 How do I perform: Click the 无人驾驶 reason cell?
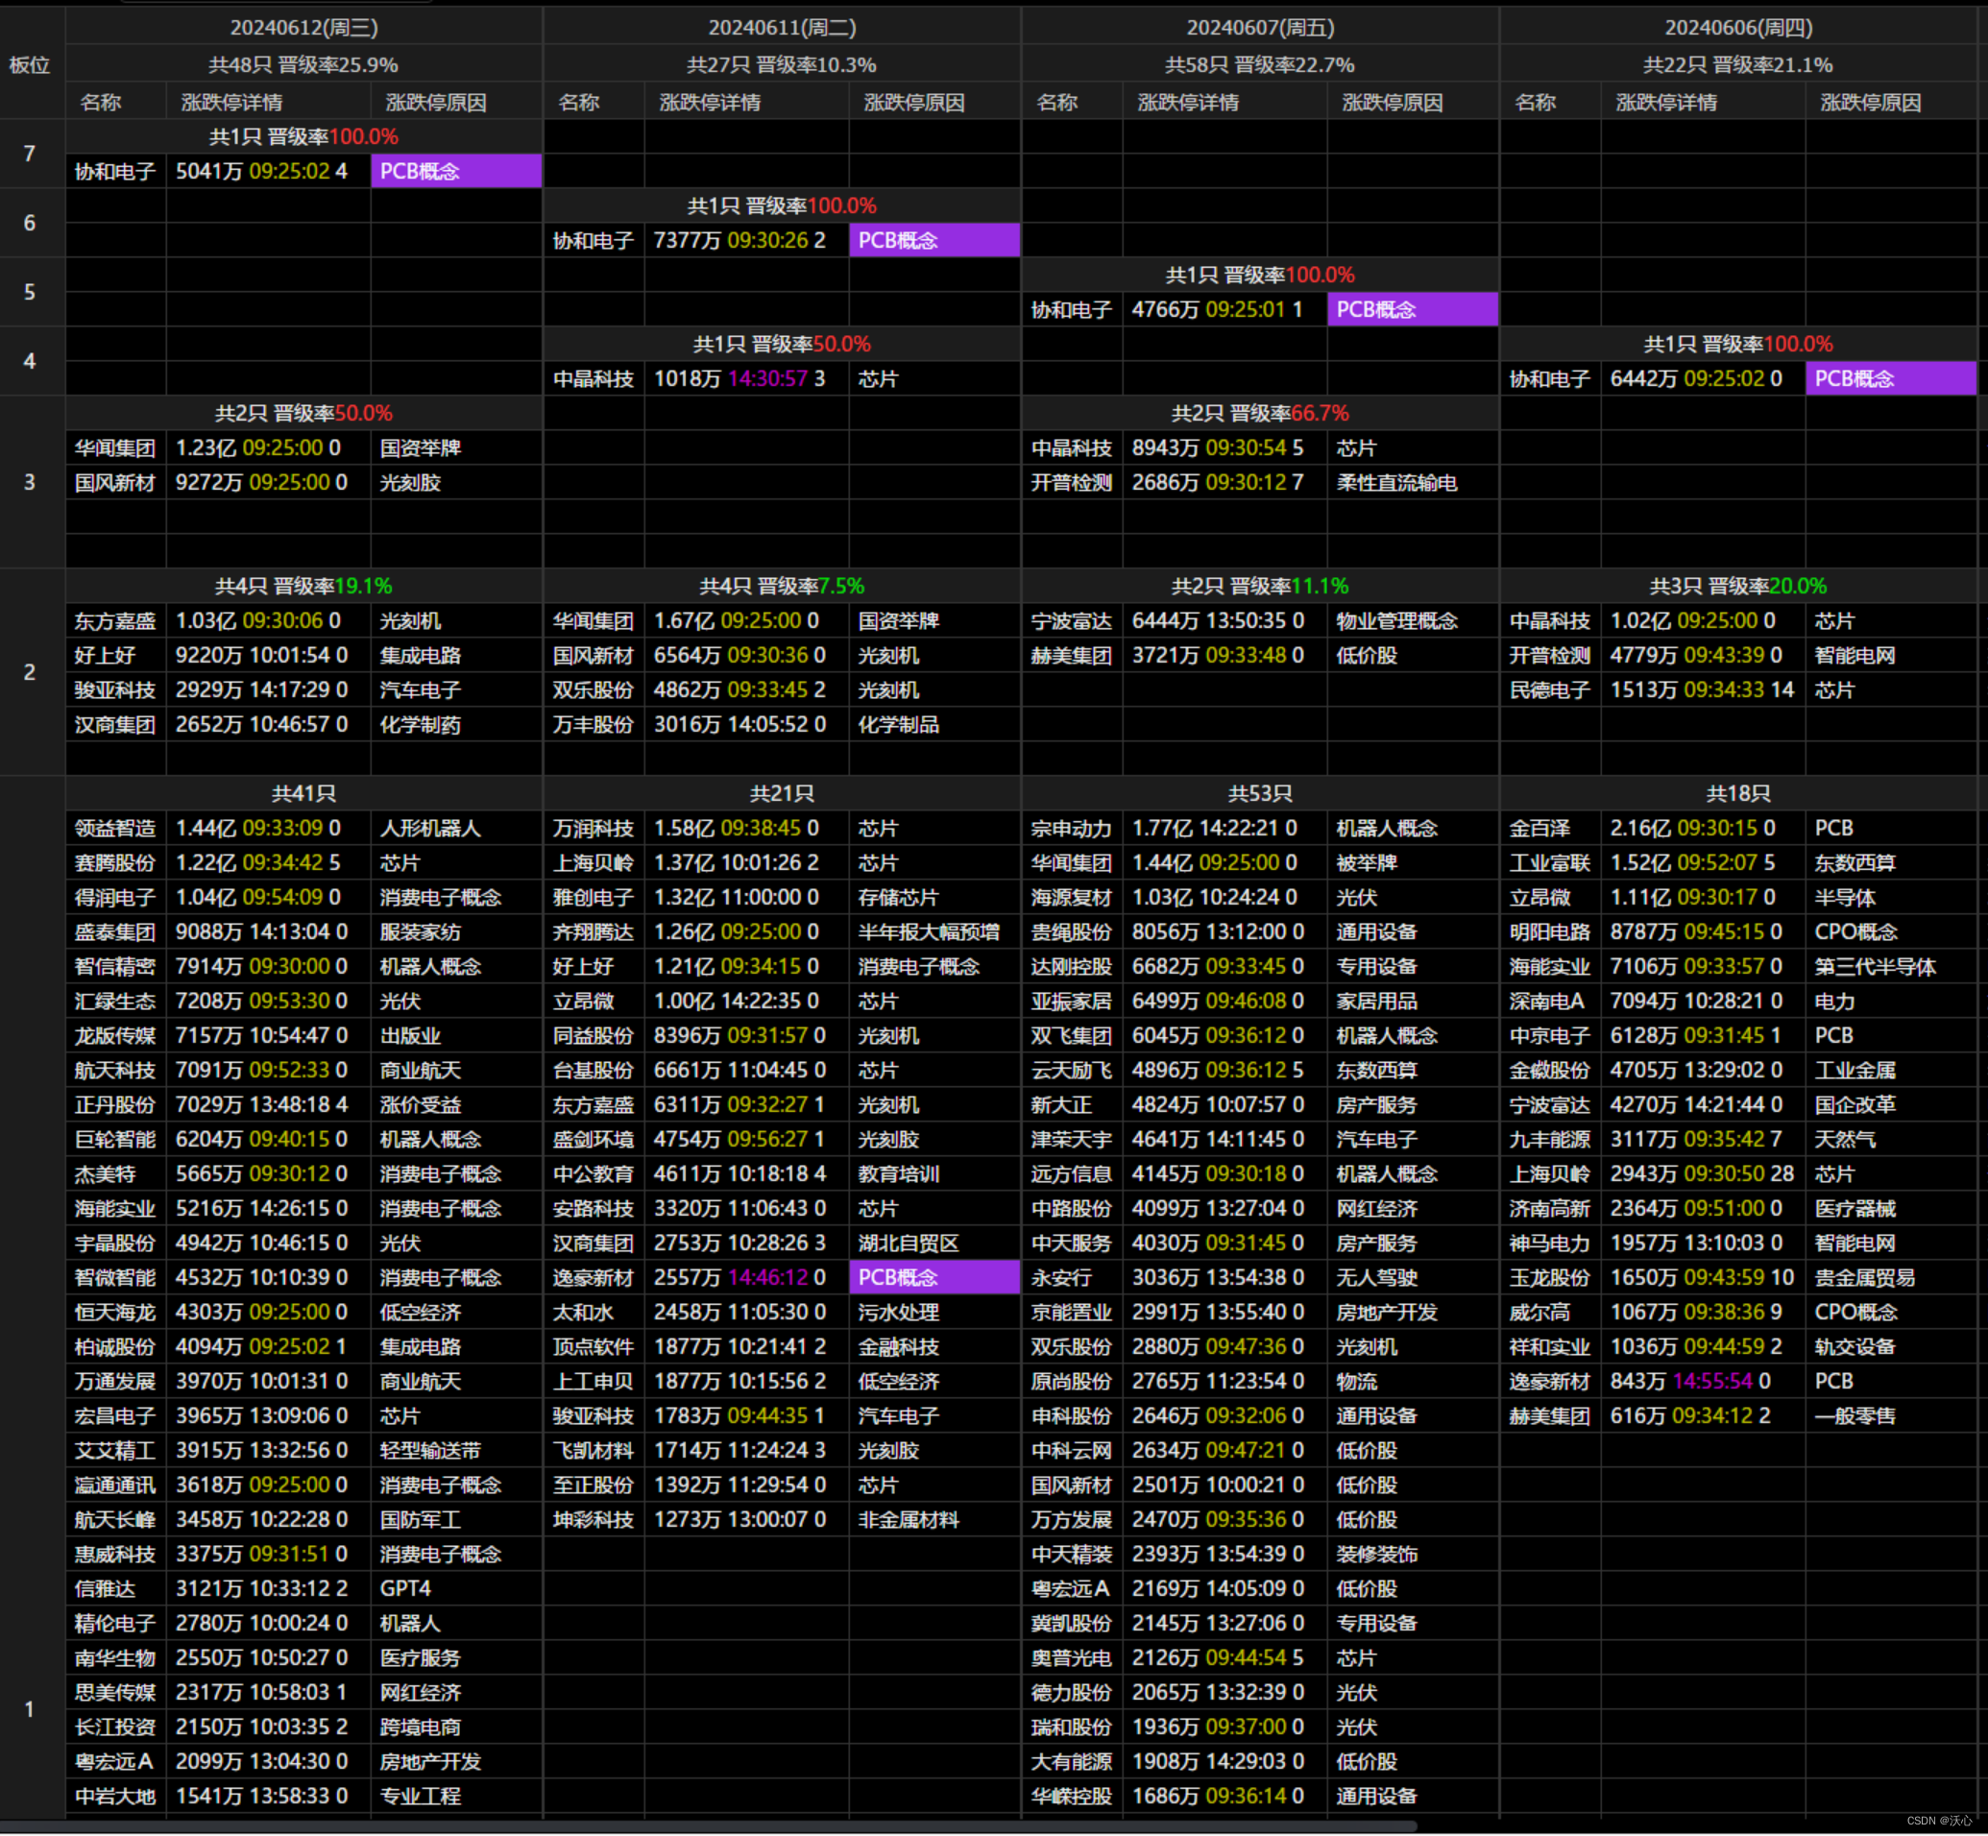click(x=1412, y=1278)
